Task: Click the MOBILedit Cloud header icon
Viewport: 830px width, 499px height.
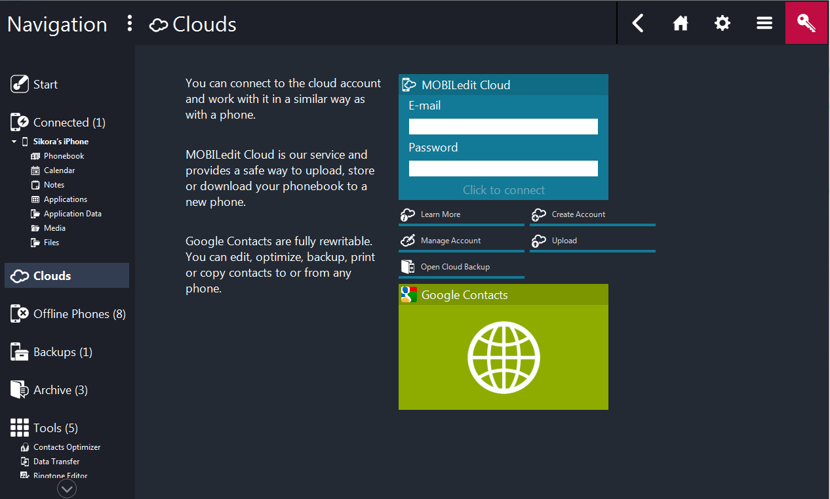Action: pyautogui.click(x=409, y=85)
